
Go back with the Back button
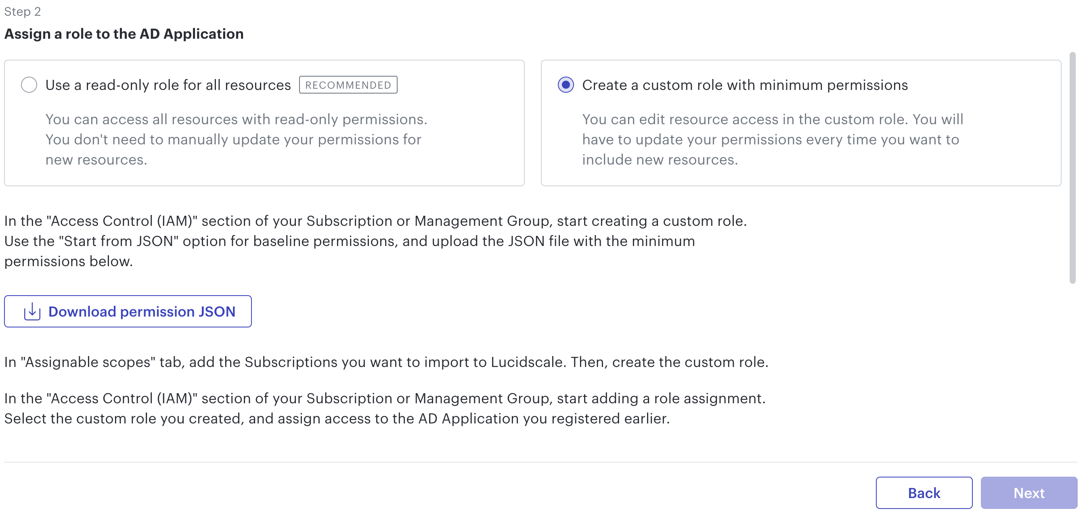pos(924,492)
